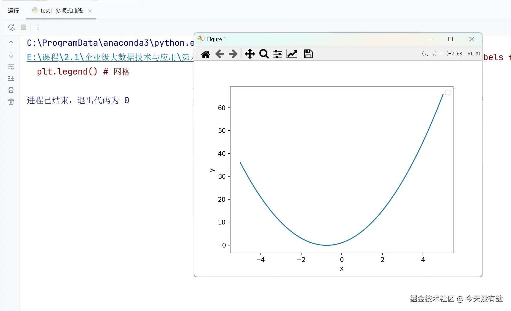Select the Pan axes tool in Figure 1

(250, 54)
